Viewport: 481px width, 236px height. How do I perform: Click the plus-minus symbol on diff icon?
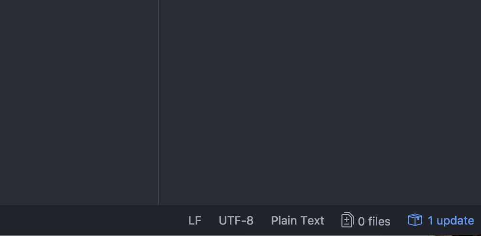click(347, 221)
